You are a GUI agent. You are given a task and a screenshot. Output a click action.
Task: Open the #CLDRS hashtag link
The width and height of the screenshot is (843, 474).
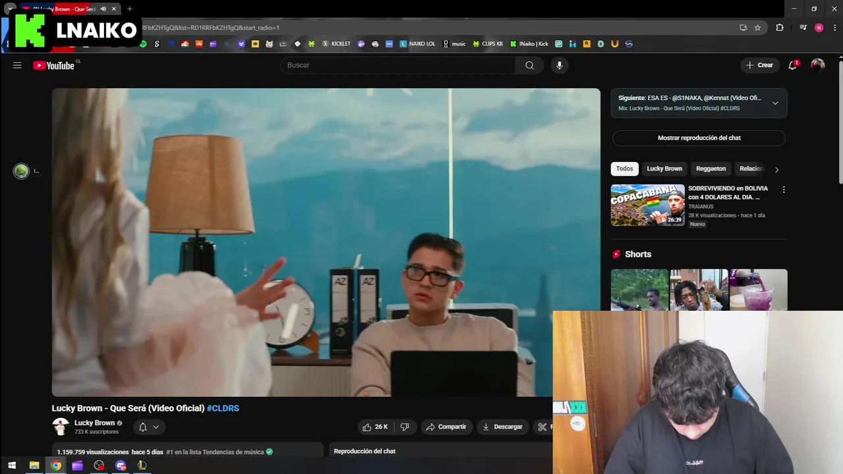(x=223, y=408)
